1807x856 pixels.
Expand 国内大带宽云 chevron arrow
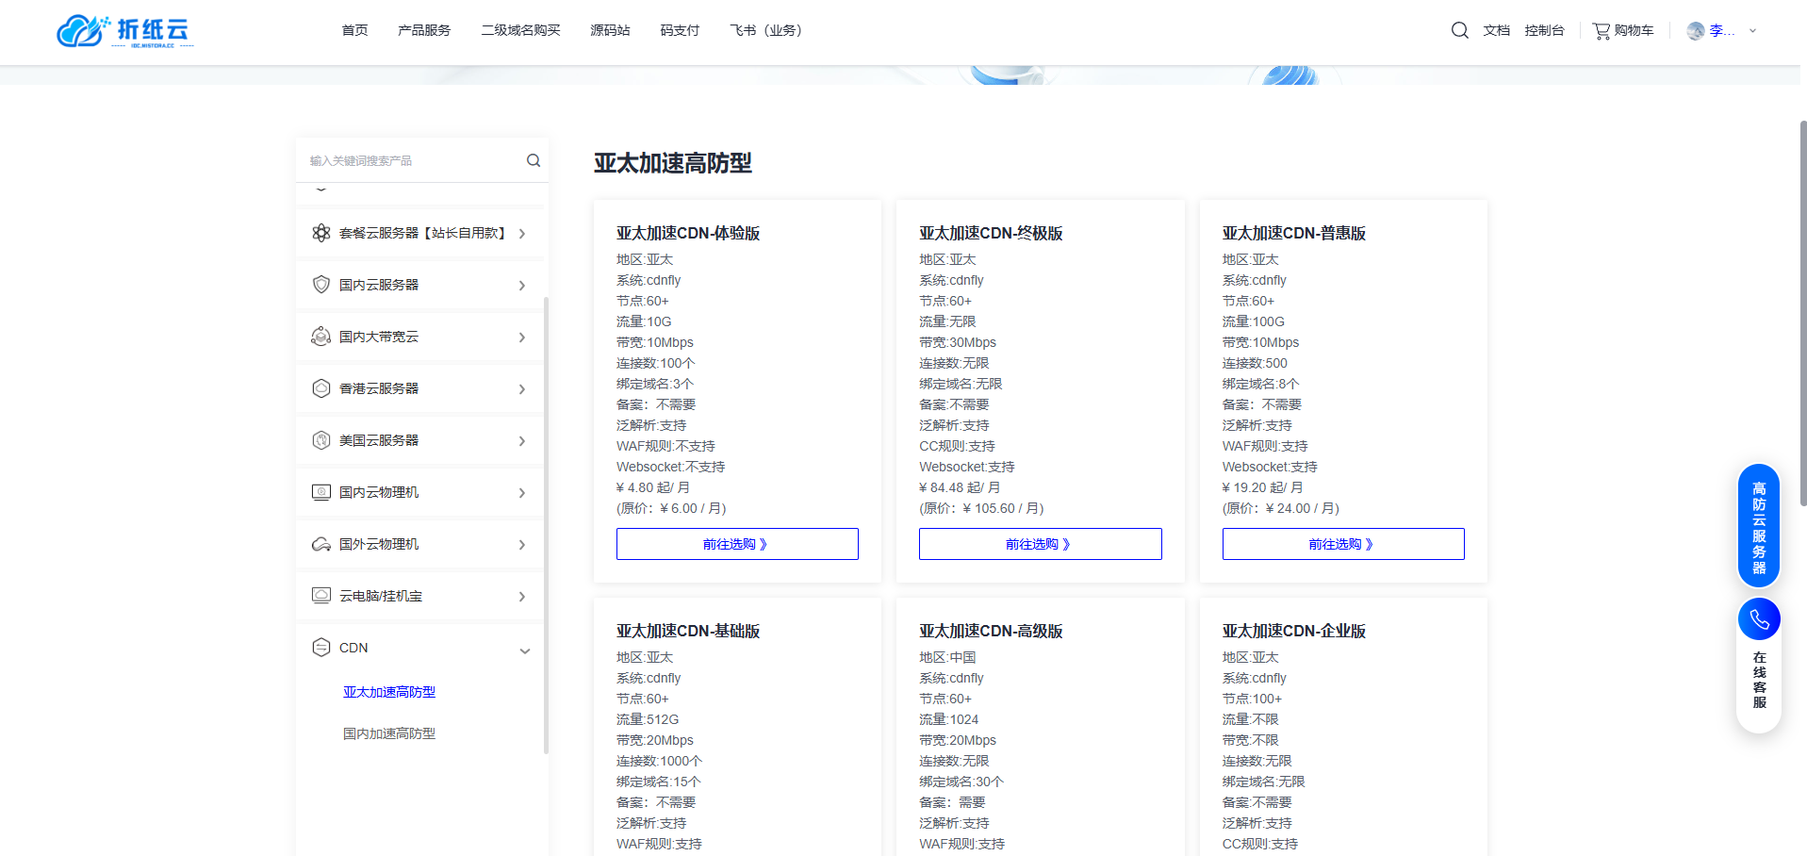(522, 337)
